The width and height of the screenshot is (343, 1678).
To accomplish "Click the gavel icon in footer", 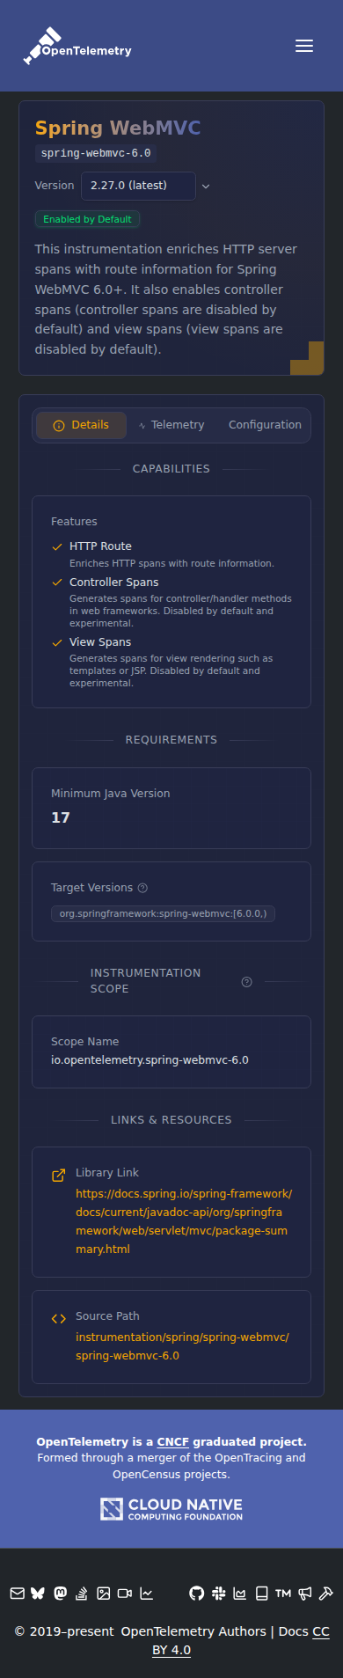I will point(325,1593).
